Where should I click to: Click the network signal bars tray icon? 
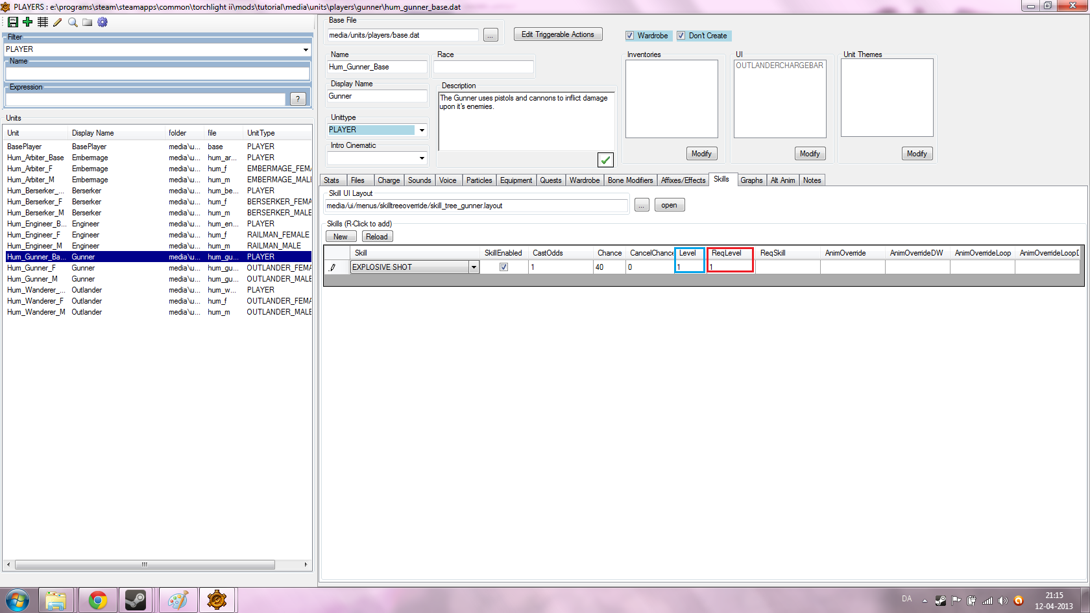tap(987, 601)
